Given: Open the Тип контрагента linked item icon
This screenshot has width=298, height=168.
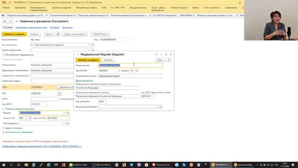Looking at the screenshot, I should (93, 45).
